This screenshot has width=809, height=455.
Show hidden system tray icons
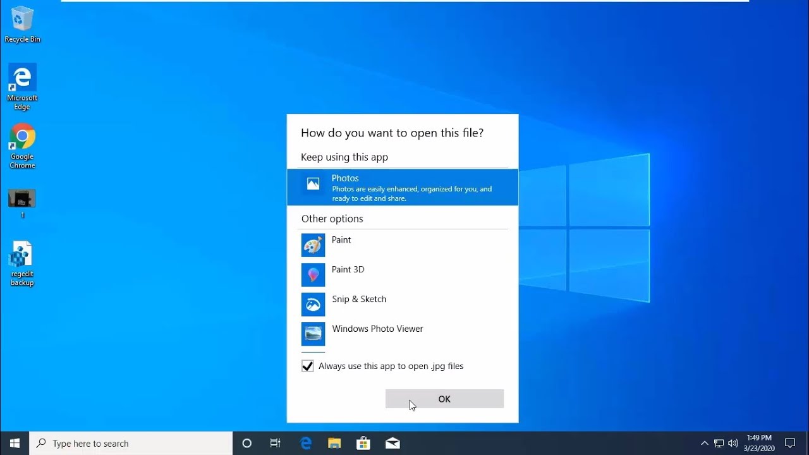point(705,443)
